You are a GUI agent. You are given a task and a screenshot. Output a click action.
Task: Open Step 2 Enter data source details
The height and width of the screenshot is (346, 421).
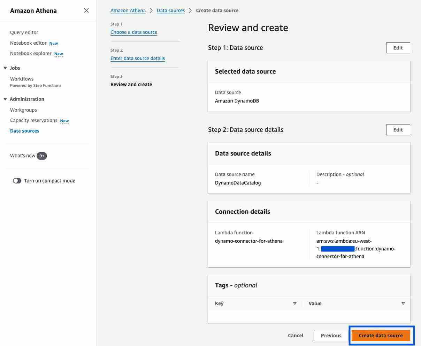tap(138, 58)
